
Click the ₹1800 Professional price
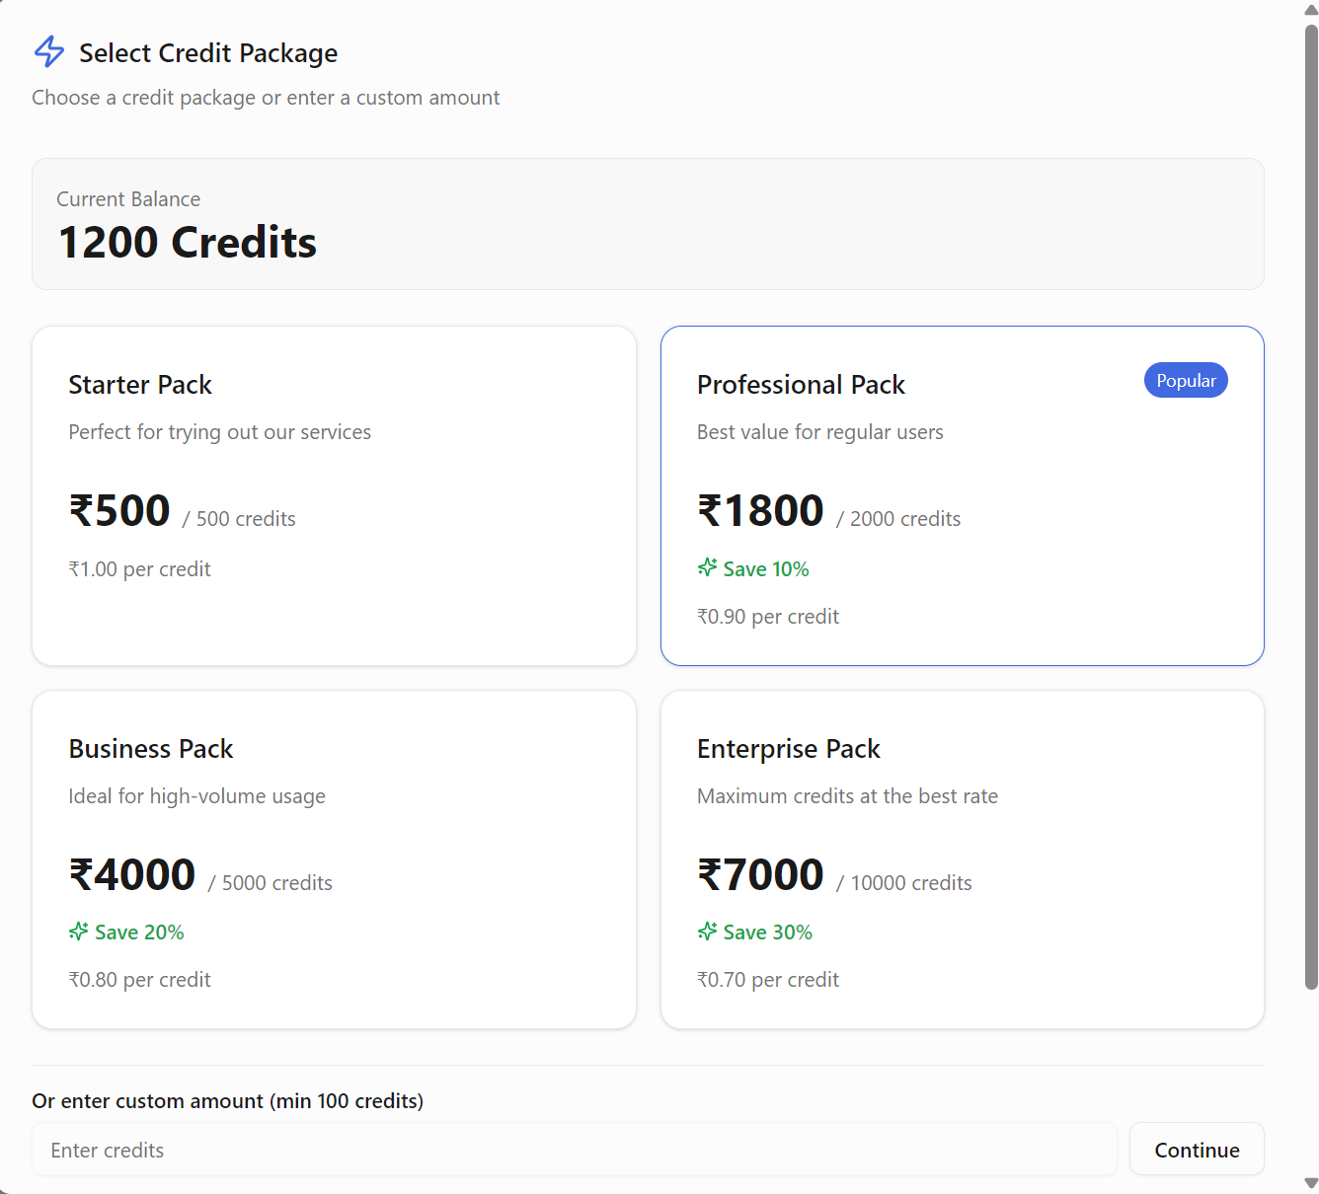point(760,511)
